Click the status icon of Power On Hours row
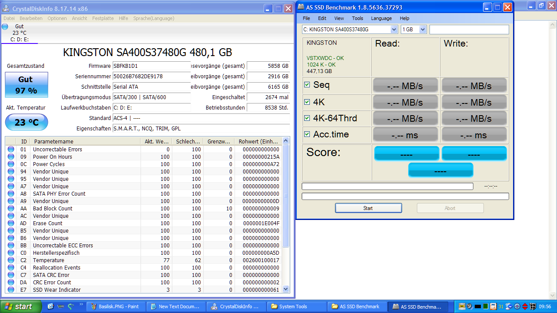Image resolution: width=557 pixels, height=313 pixels. (11, 156)
